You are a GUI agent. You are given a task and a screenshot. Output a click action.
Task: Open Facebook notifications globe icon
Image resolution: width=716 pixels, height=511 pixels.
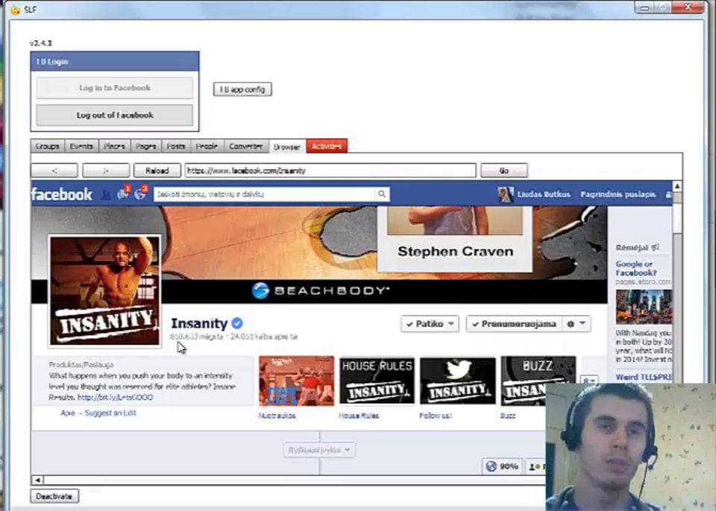[x=141, y=193]
